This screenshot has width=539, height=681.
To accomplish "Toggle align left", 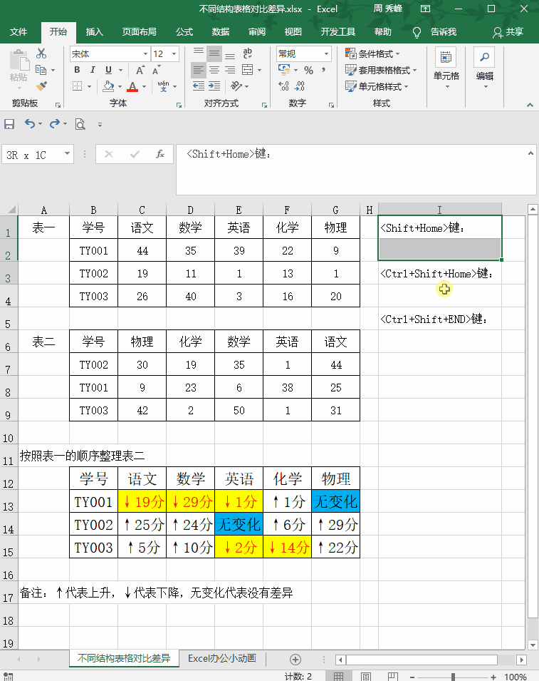I will (x=199, y=69).
